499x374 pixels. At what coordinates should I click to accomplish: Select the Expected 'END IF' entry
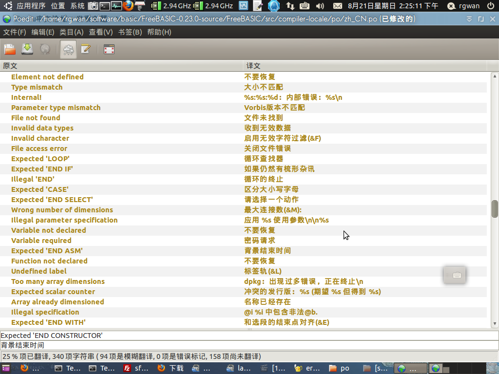(243, 169)
